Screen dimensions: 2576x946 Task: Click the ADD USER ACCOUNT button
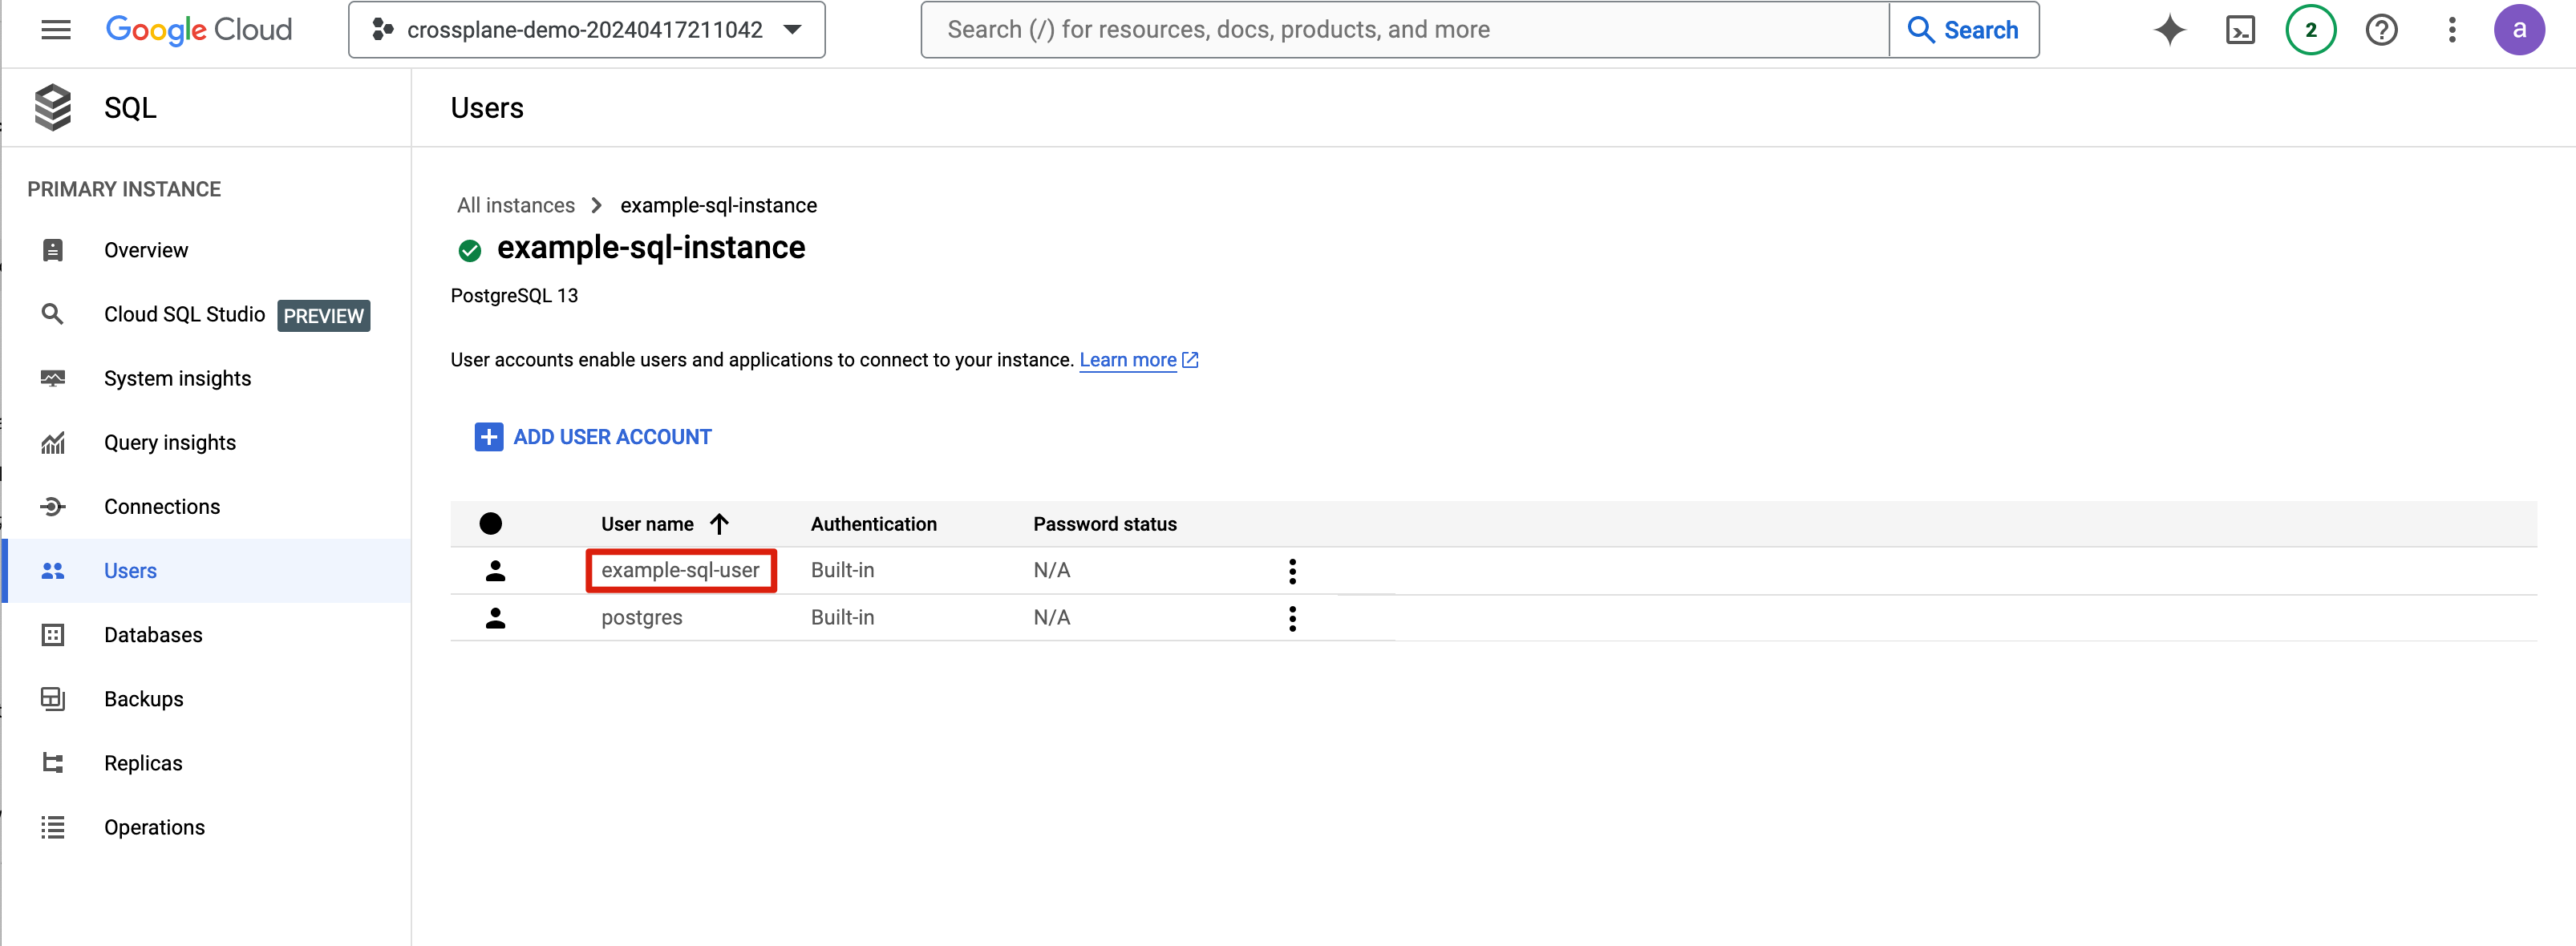pos(593,437)
